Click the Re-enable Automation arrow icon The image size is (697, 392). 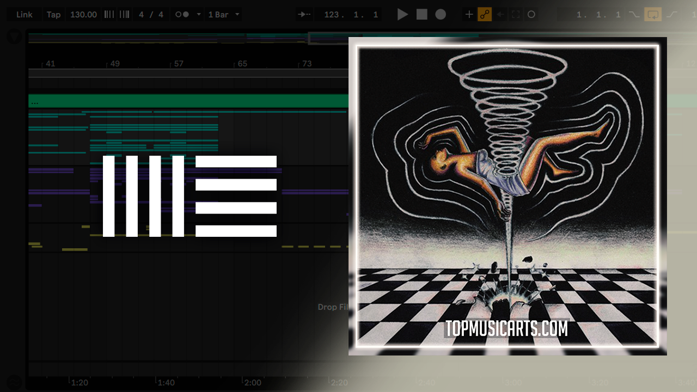pyautogui.click(x=500, y=15)
